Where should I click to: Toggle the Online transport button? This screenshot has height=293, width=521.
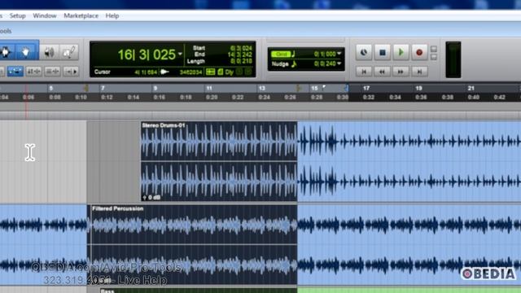[364, 52]
